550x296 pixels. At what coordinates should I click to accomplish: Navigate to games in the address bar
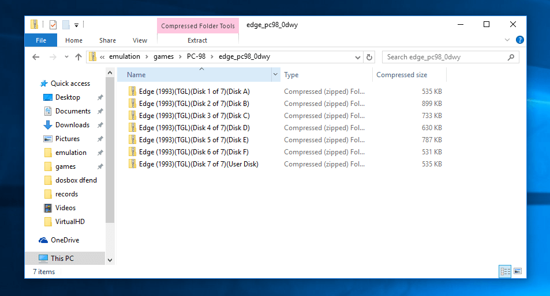pos(163,56)
